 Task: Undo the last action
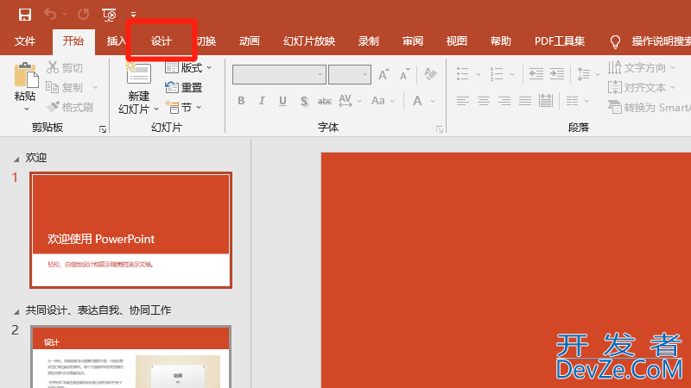click(50, 15)
